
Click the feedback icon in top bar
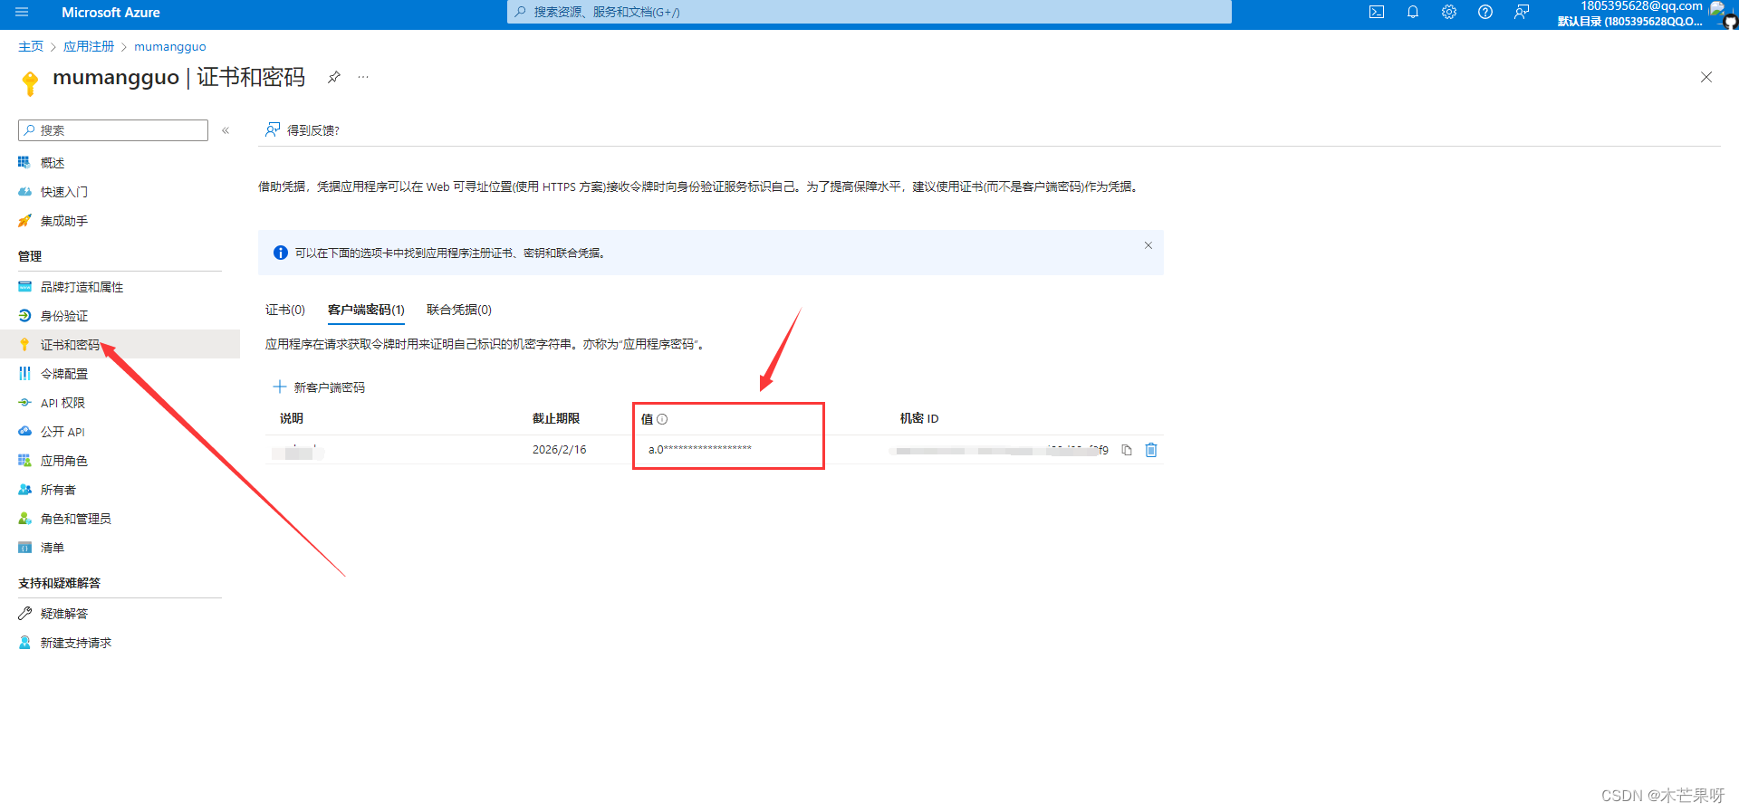pyautogui.click(x=1522, y=13)
